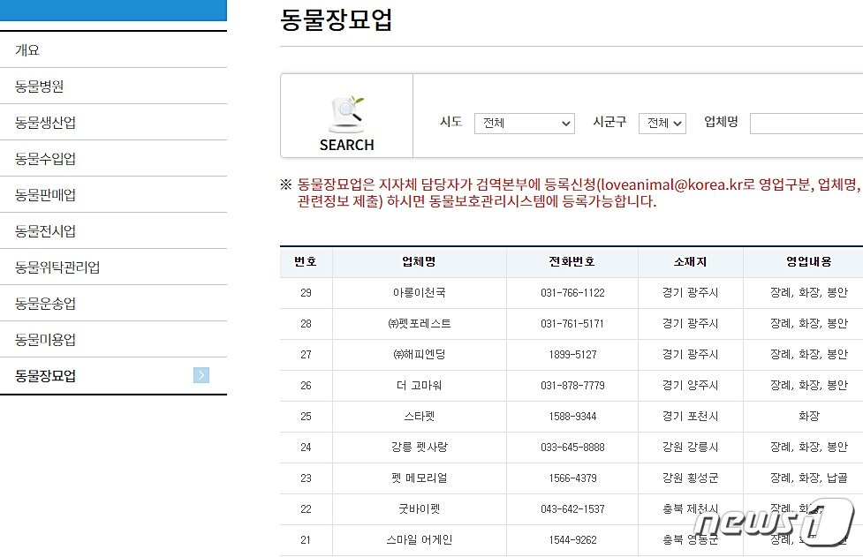The image size is (863, 557).
Task: Select 개요 in the sidebar
Action: (29, 49)
